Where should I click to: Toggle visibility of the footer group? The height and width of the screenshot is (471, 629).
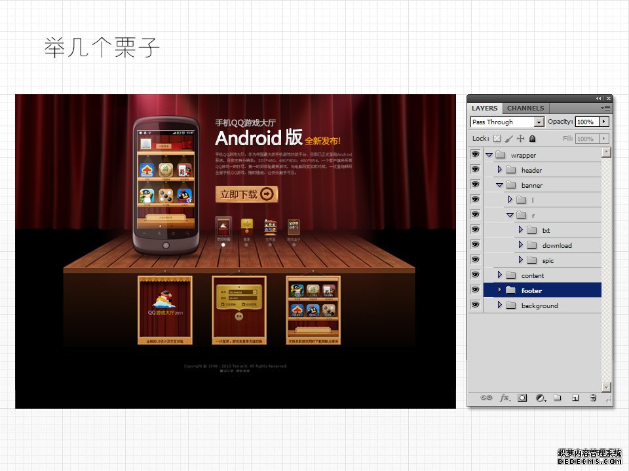click(x=476, y=290)
